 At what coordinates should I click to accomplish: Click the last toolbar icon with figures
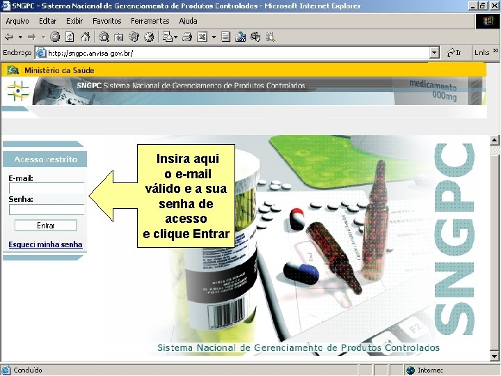coord(270,37)
